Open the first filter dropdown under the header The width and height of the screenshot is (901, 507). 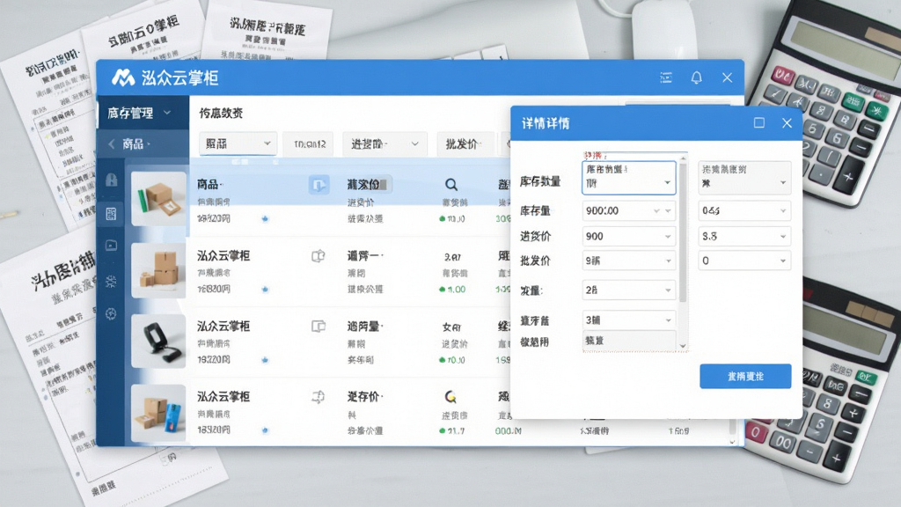click(238, 143)
